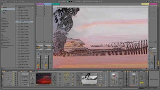Image resolution: width=160 pixels, height=90 pixels.
Task: Click the KEYA logo in FX_KEYA device
Action: (x=114, y=74)
